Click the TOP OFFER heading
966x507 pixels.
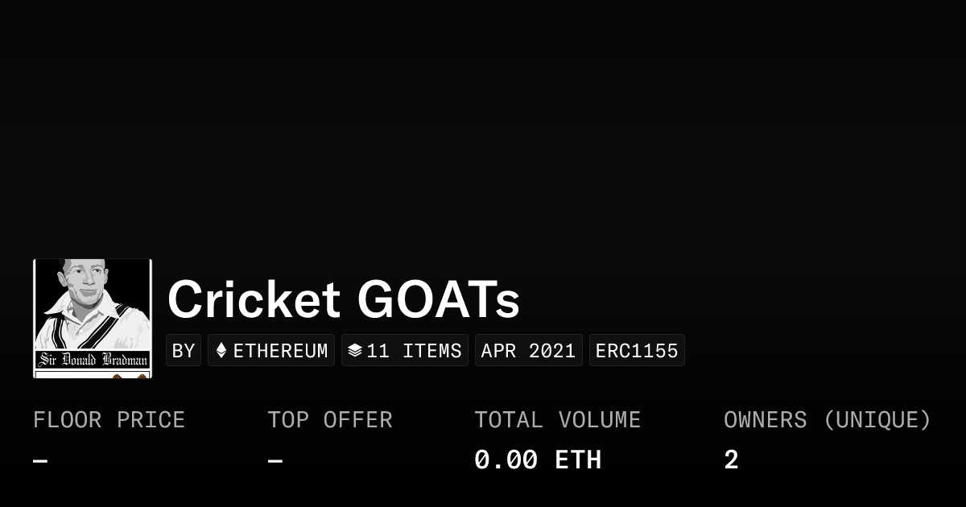click(x=330, y=420)
